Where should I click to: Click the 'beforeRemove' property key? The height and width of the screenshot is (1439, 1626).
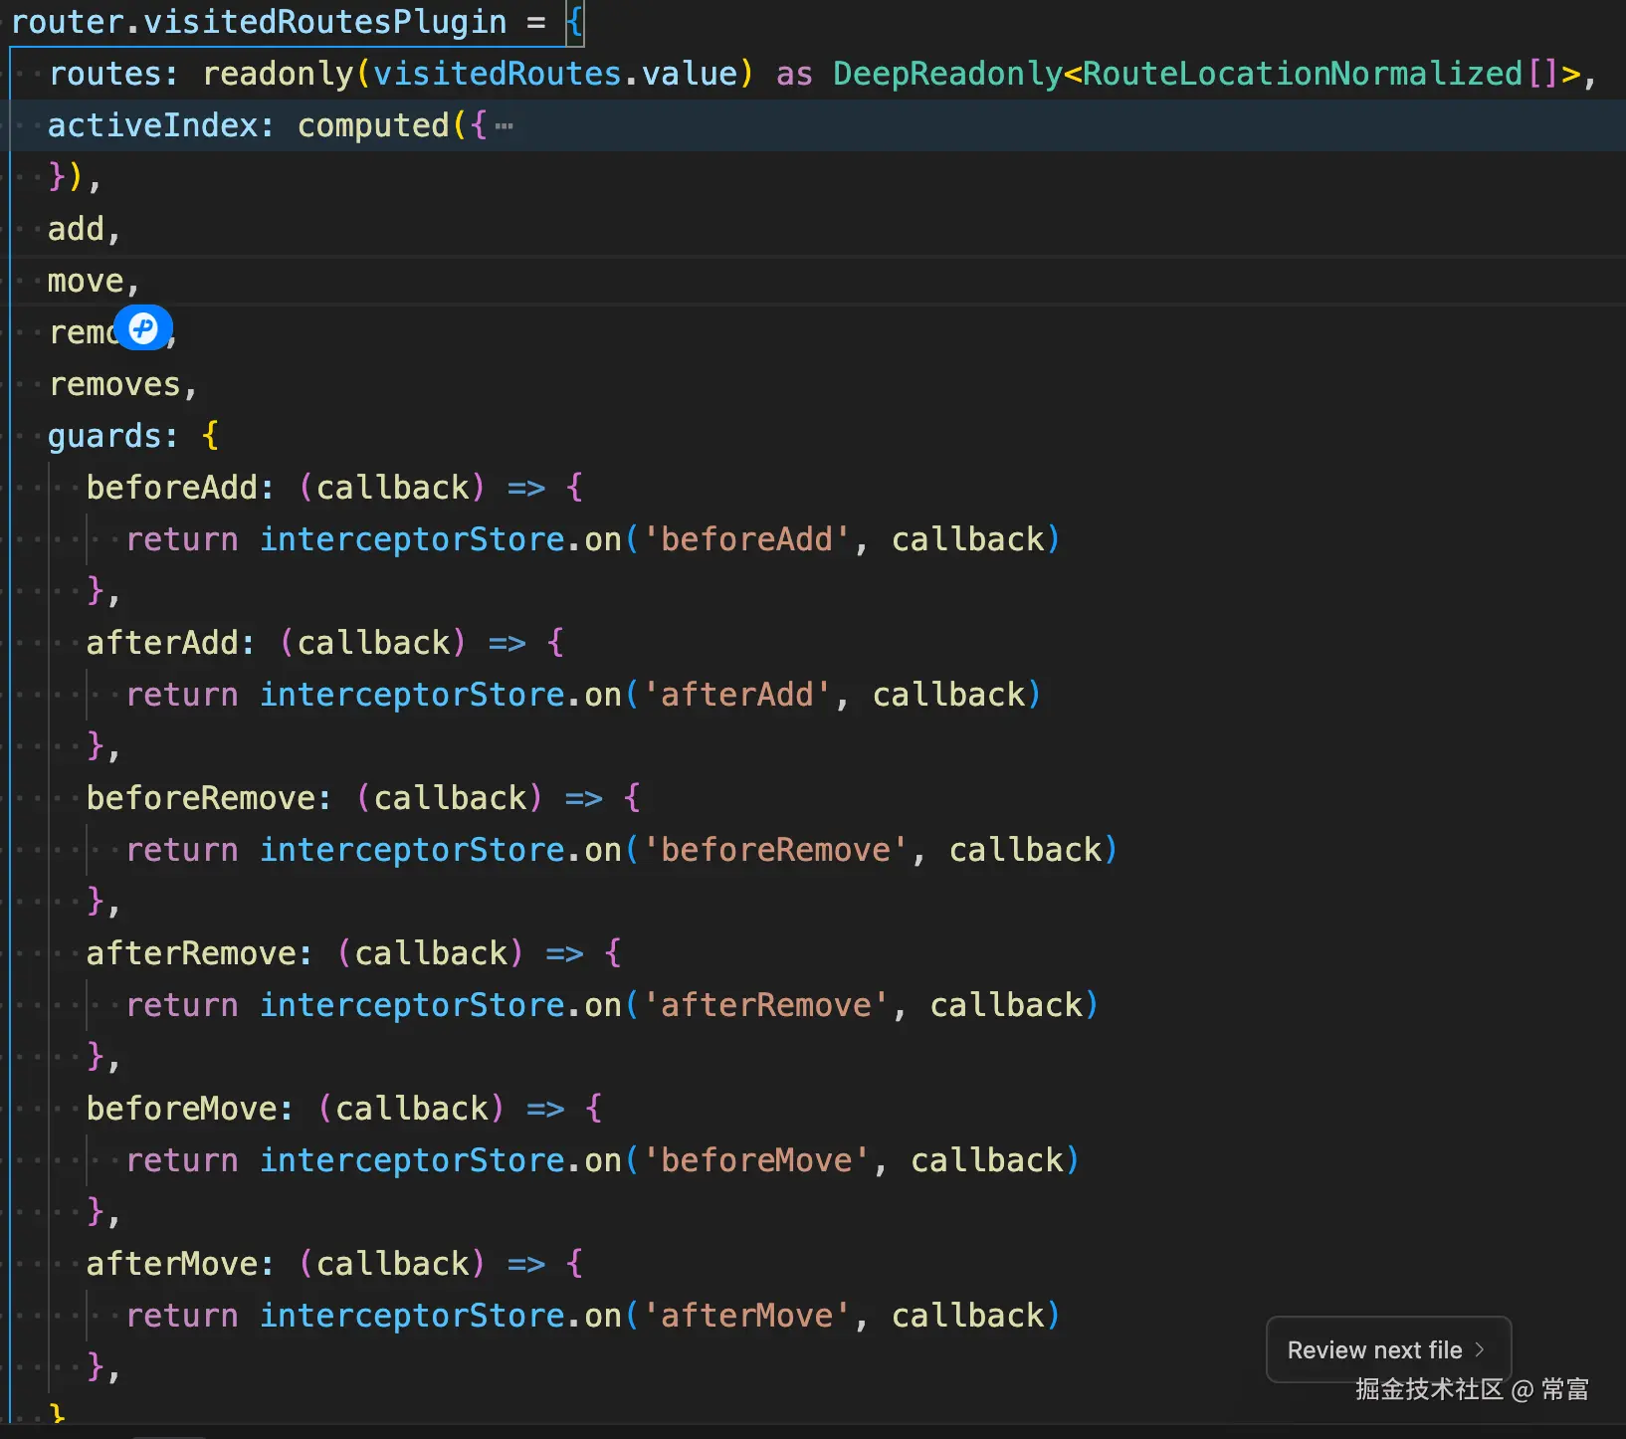[201, 798]
